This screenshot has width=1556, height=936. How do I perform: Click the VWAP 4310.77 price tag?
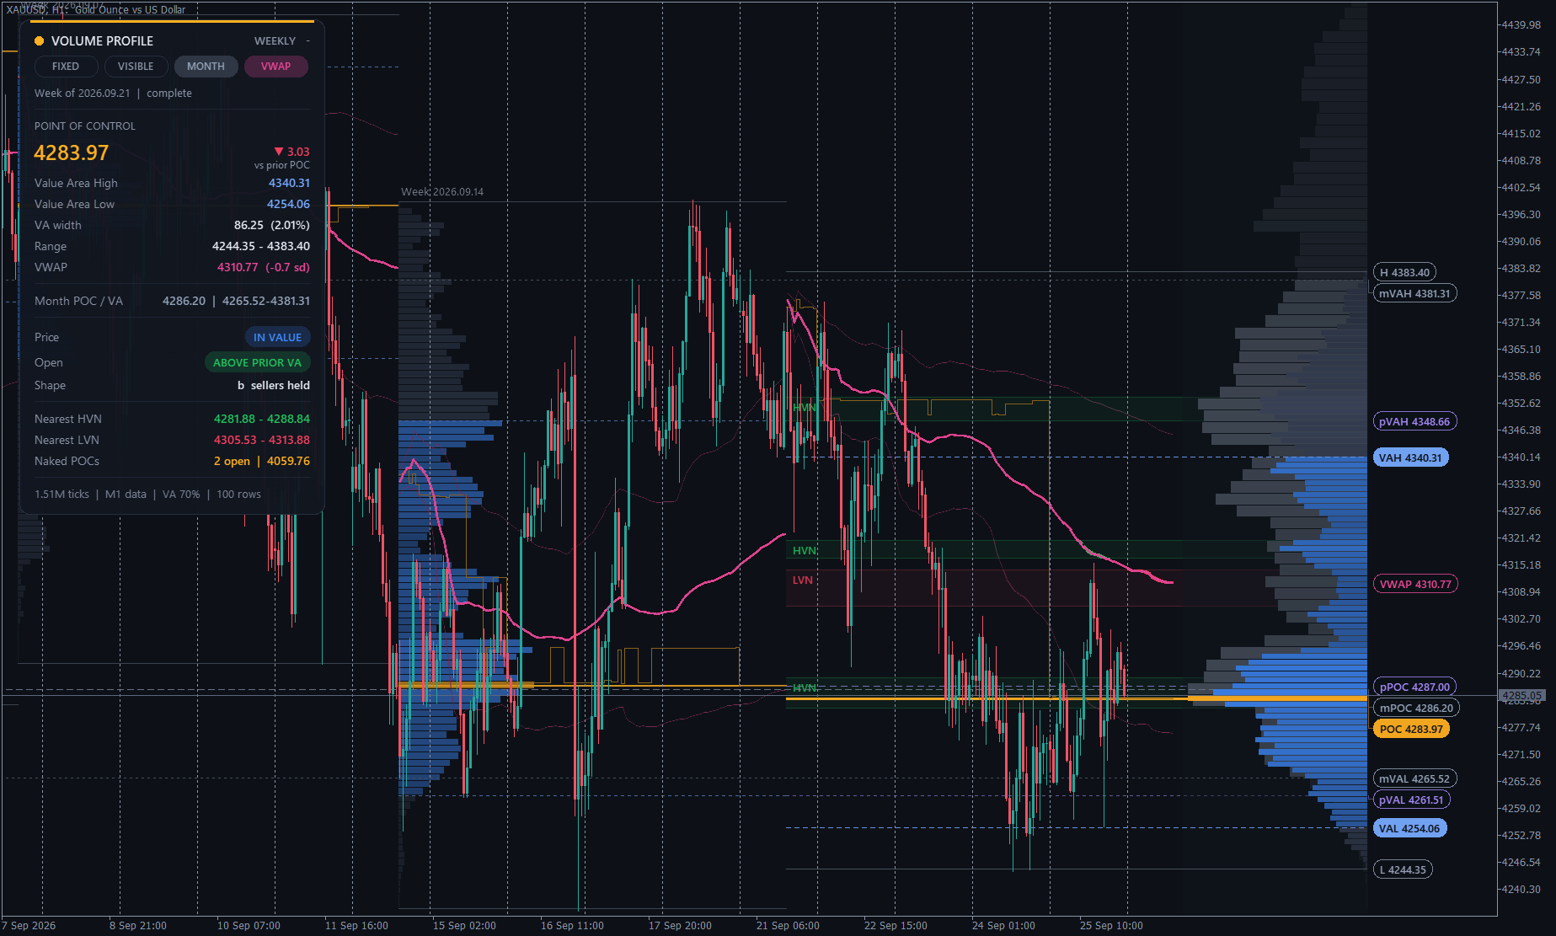pos(1415,584)
